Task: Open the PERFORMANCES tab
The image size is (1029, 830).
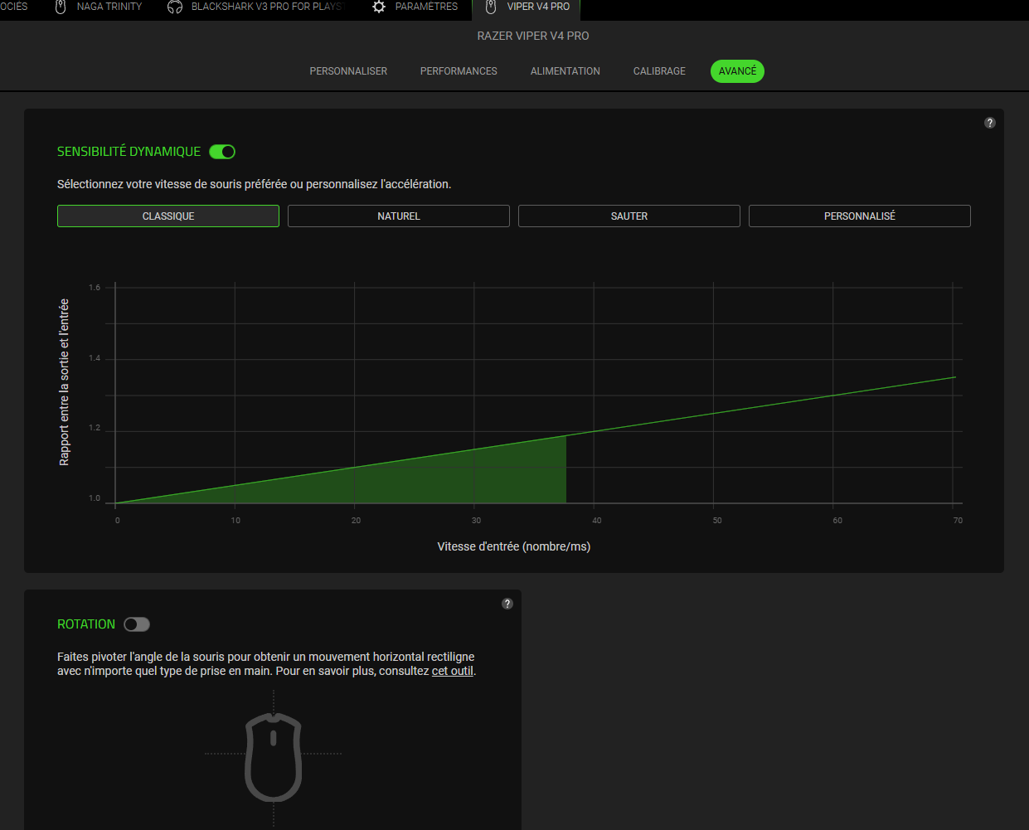Action: click(459, 71)
